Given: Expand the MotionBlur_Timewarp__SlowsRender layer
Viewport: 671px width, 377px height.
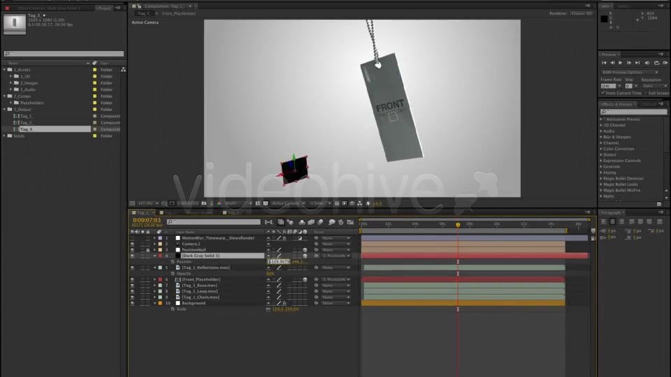Looking at the screenshot, I should tap(155, 238).
